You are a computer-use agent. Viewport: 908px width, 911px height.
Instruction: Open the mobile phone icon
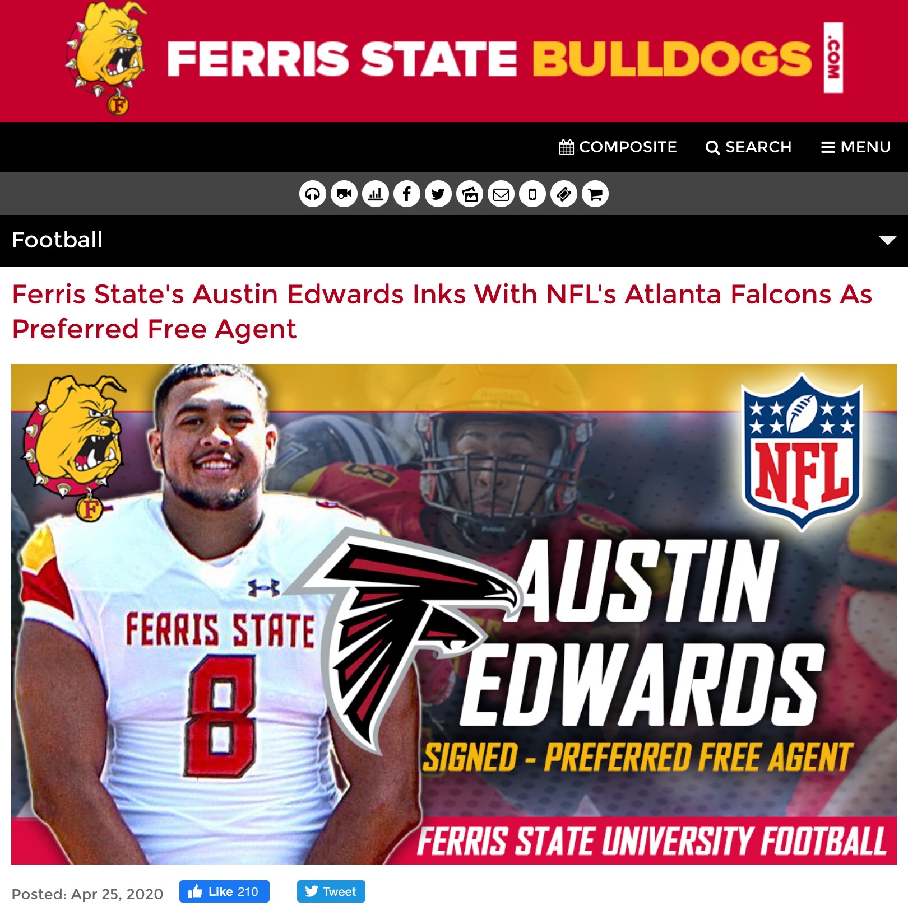[532, 194]
